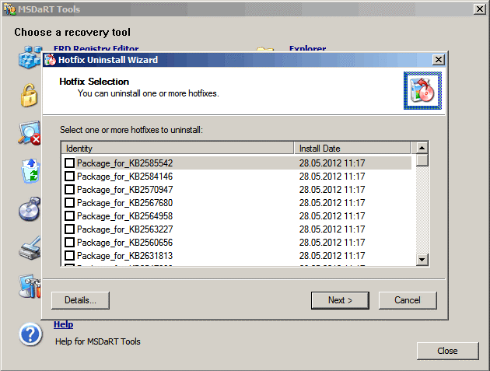Click the Hotfix Uninstall Wizard title icon
Image resolution: width=490 pixels, height=371 pixels.
click(50, 60)
